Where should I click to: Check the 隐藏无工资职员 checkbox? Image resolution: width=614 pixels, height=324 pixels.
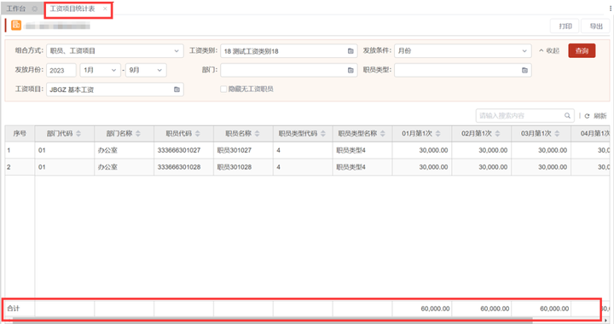223,90
